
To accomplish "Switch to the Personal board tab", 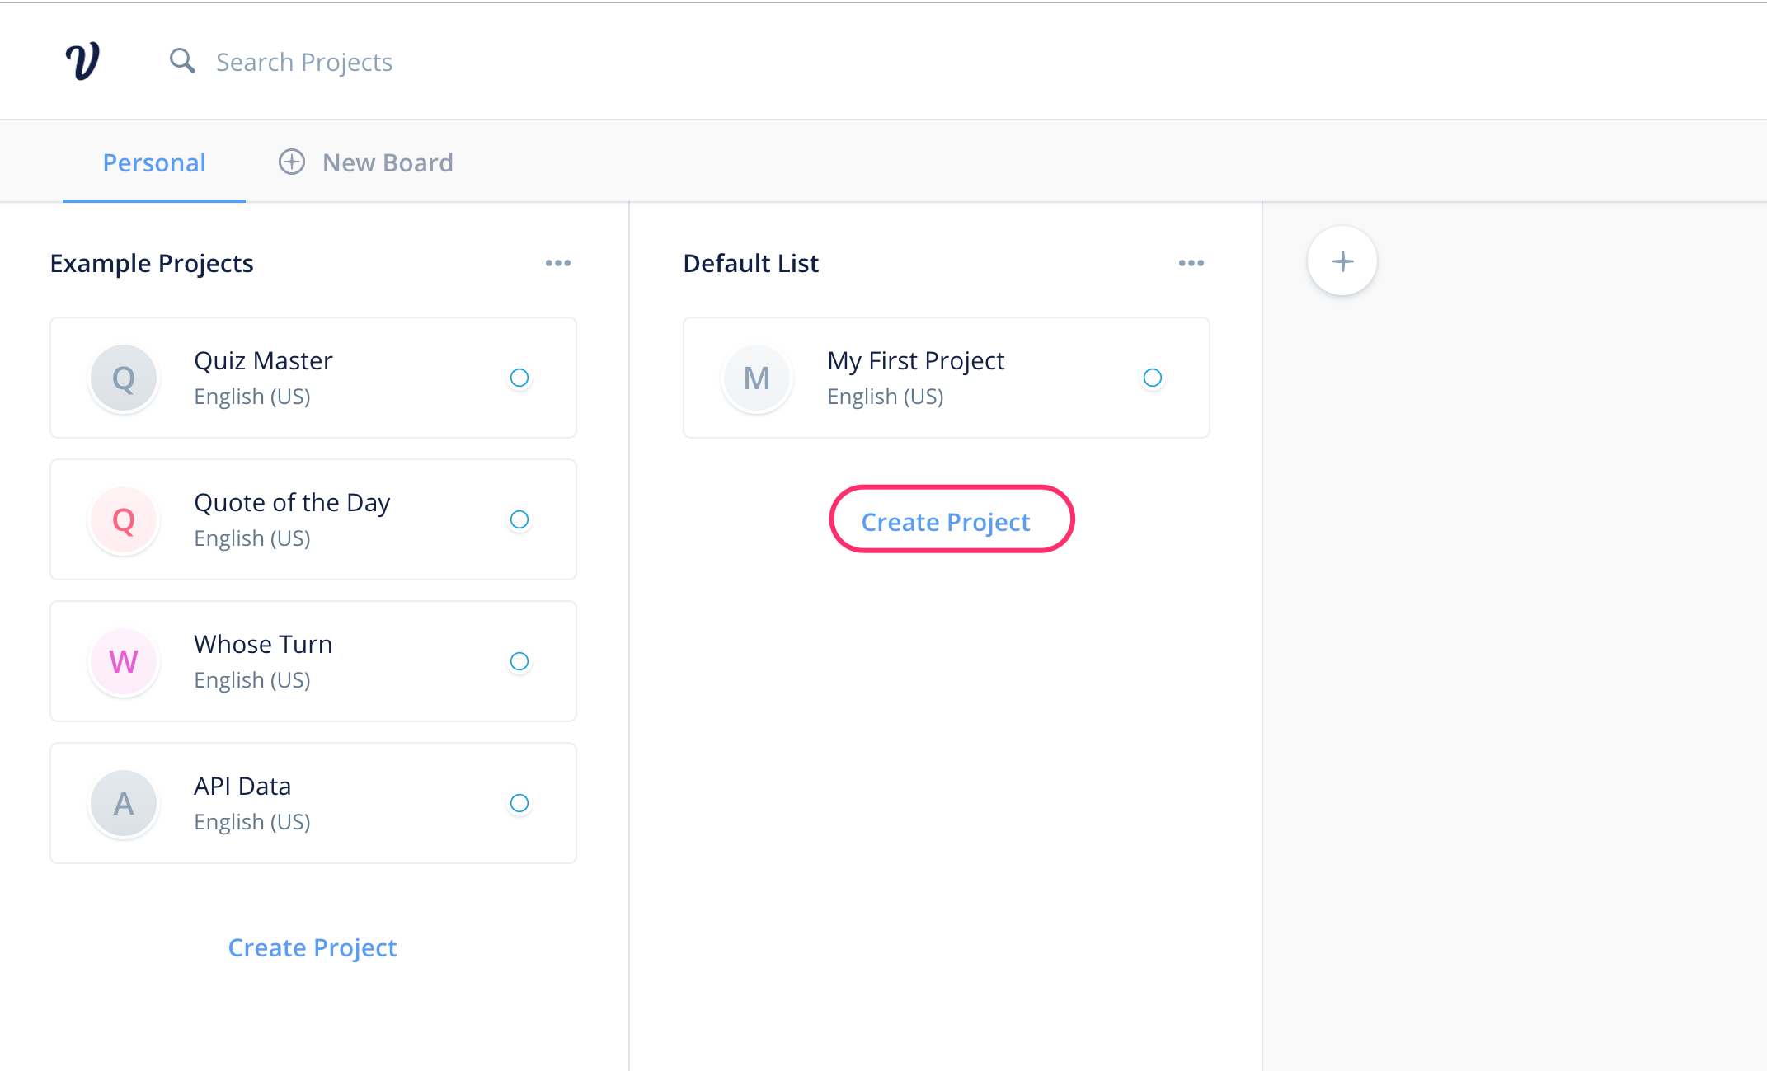I will click(154, 162).
